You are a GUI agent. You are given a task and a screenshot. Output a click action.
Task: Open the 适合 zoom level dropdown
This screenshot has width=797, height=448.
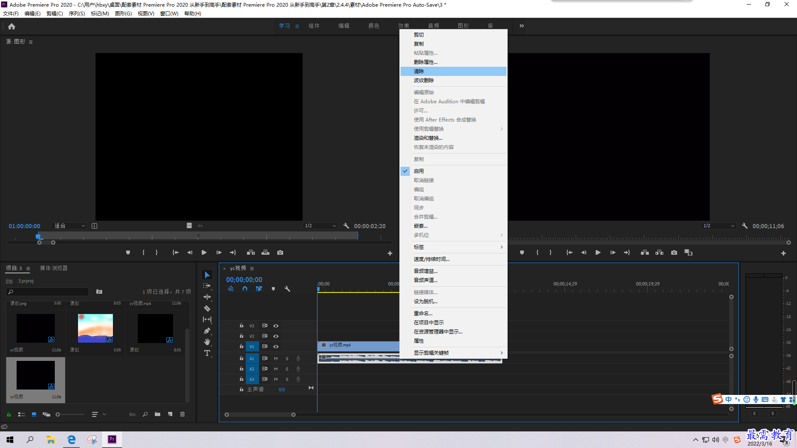[69, 226]
